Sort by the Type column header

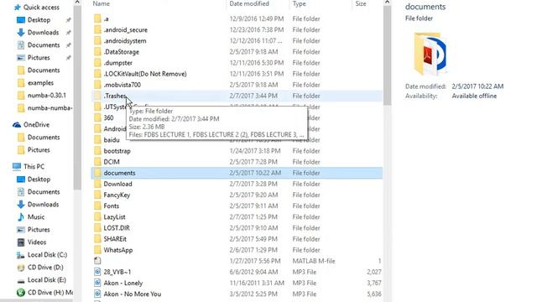click(x=300, y=3)
